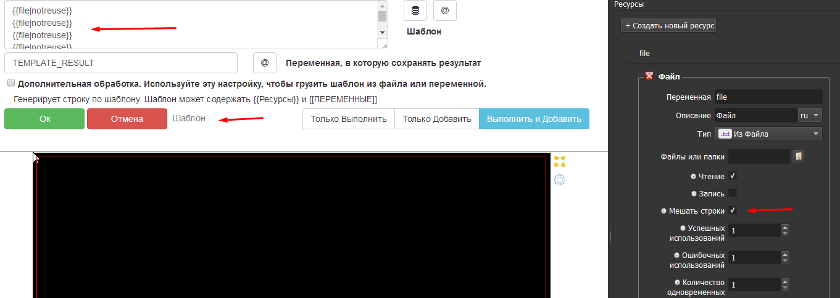840x298 pixels.
Task: Click the gray Шаблон label next to Отмена
Action: 189,118
